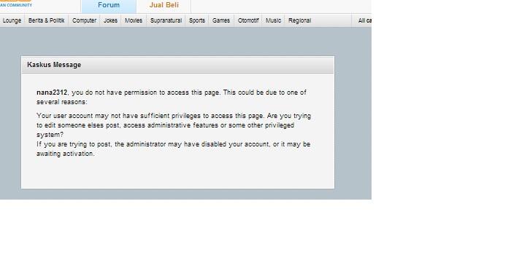Switch to the Forum tab
511x279 pixels.
click(109, 6)
